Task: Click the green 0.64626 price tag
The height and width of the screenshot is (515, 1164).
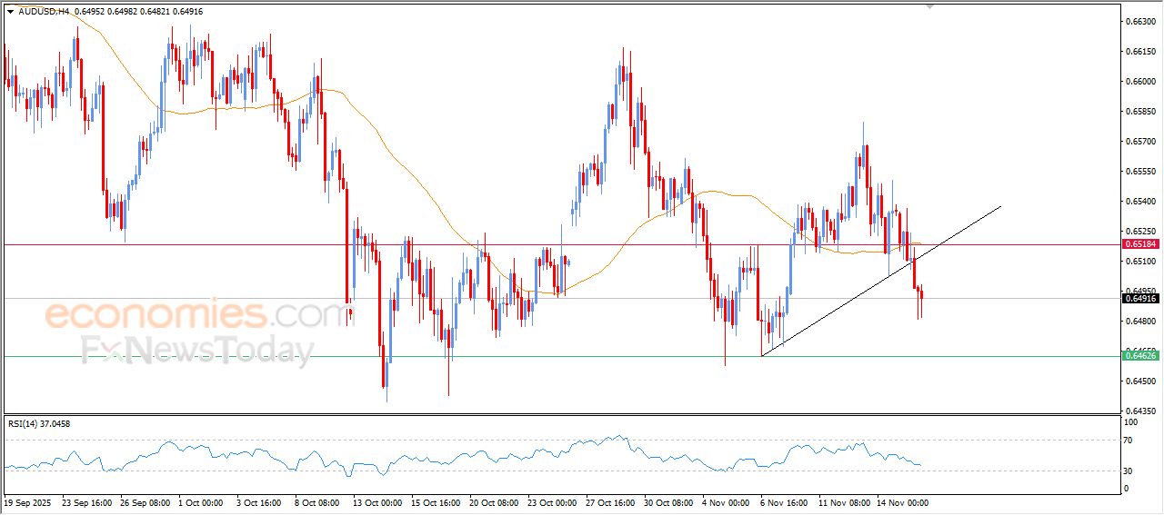Action: (1140, 356)
